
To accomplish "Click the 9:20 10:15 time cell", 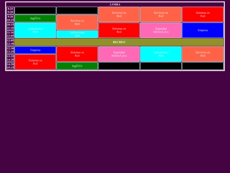I will click(10, 18).
